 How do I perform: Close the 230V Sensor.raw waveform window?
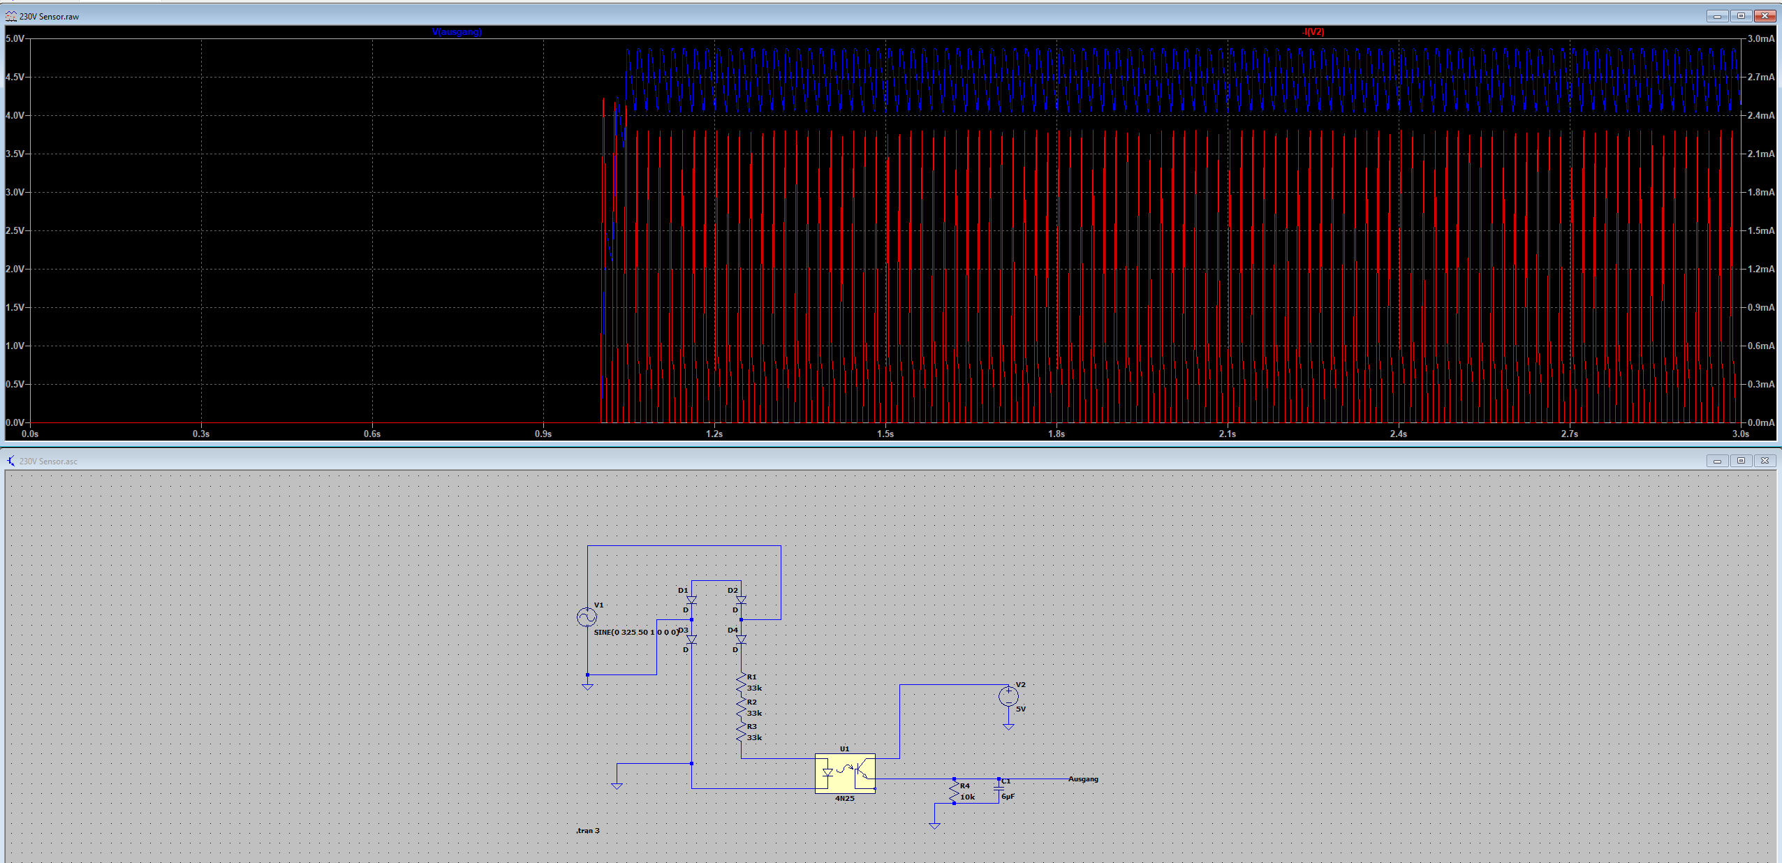tap(1765, 16)
